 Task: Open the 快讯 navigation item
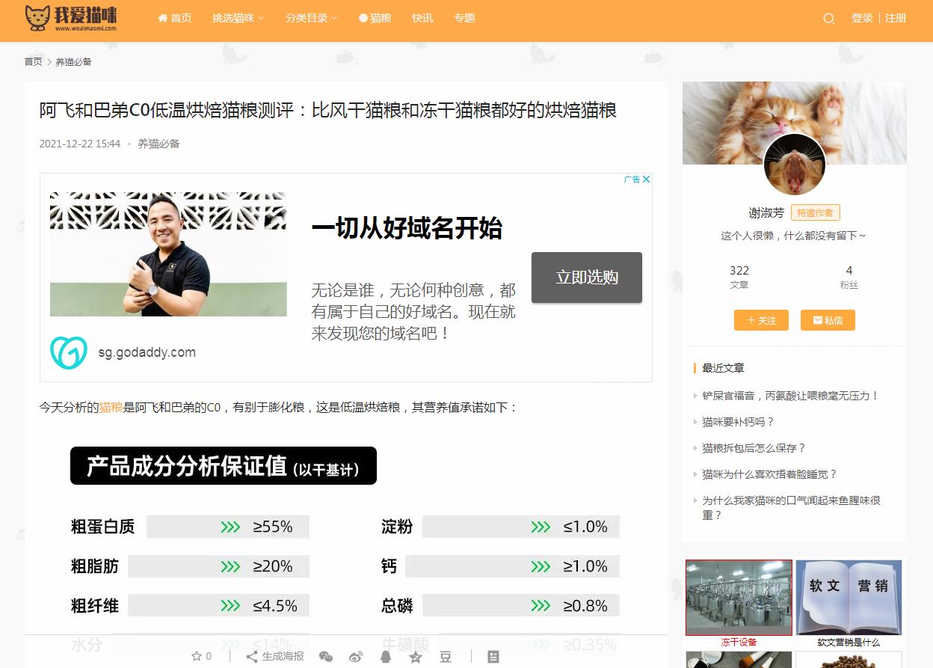point(422,18)
